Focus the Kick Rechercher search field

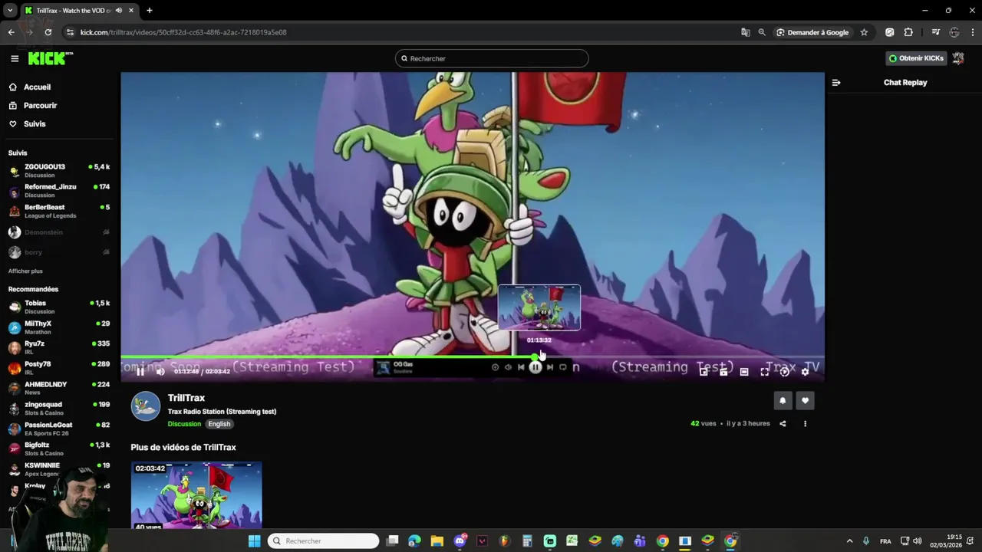coord(492,58)
